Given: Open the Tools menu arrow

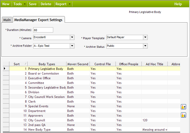Looking at the screenshot, I should click(x=25, y=4).
